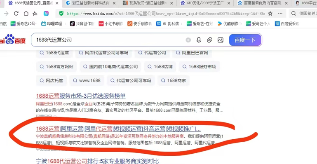The width and height of the screenshot is (317, 164).
Task: Select related search 1688商家
Action: pos(174,81)
